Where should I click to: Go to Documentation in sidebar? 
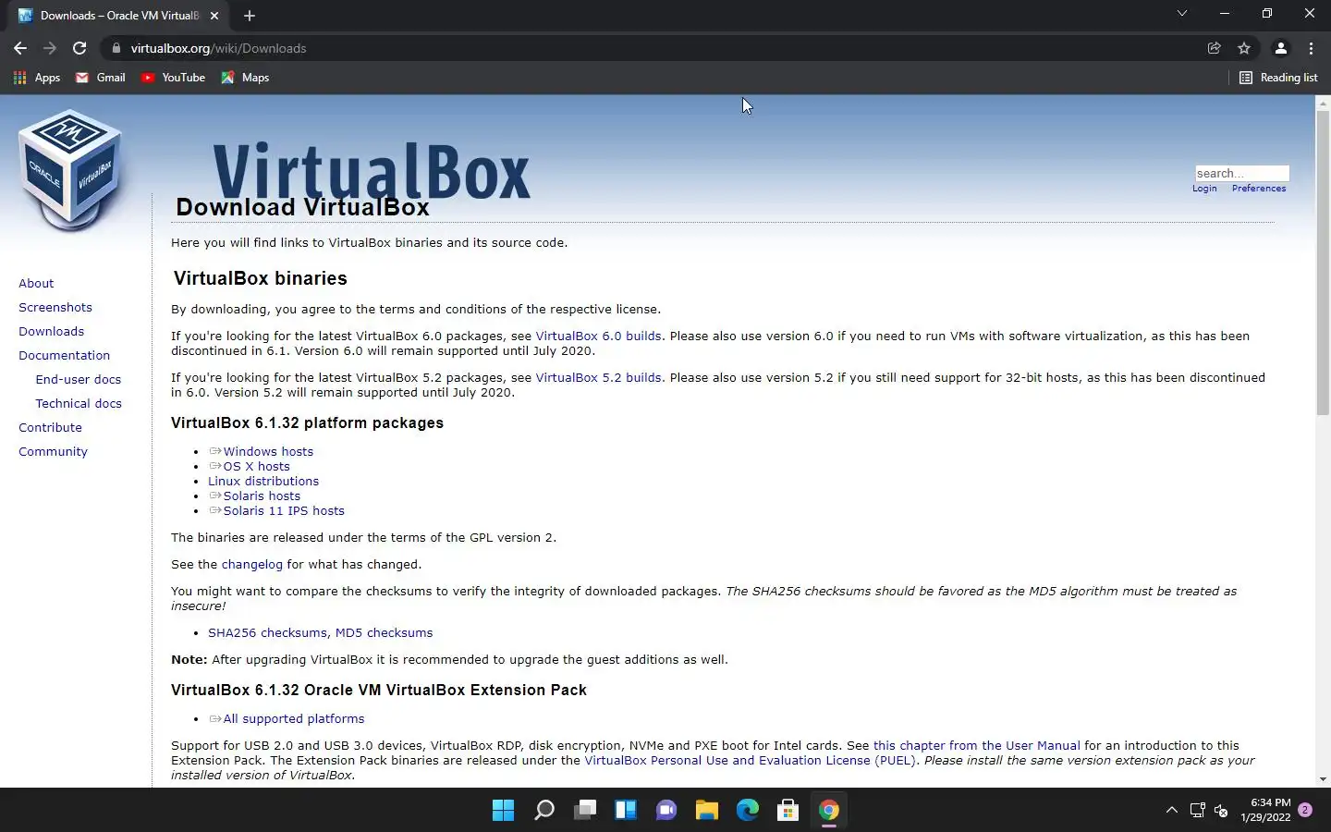pos(64,356)
